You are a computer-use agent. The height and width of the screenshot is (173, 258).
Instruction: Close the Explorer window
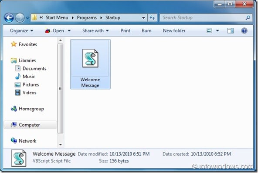pyautogui.click(x=244, y=4)
